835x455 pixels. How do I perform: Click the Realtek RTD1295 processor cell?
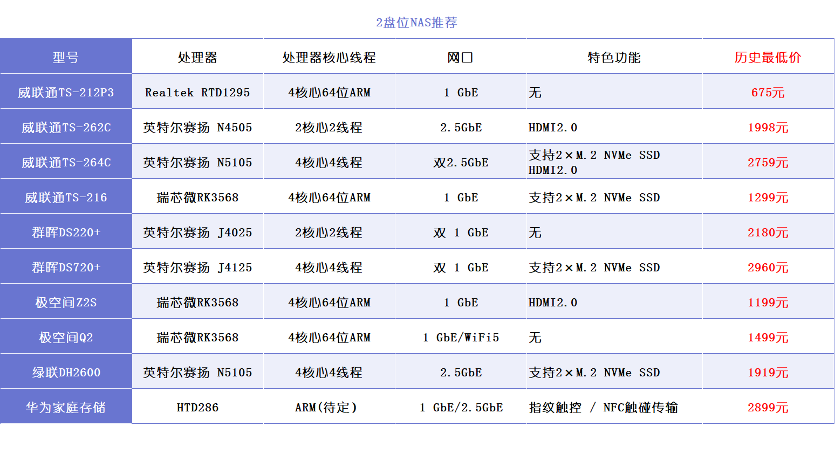click(x=197, y=92)
